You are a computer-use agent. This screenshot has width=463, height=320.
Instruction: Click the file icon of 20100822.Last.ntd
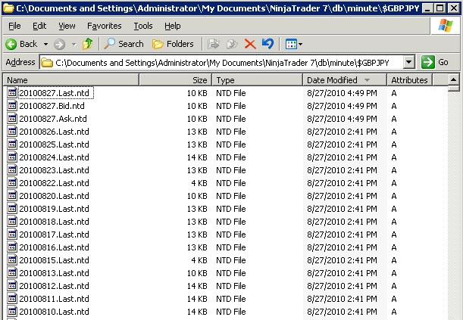point(12,182)
